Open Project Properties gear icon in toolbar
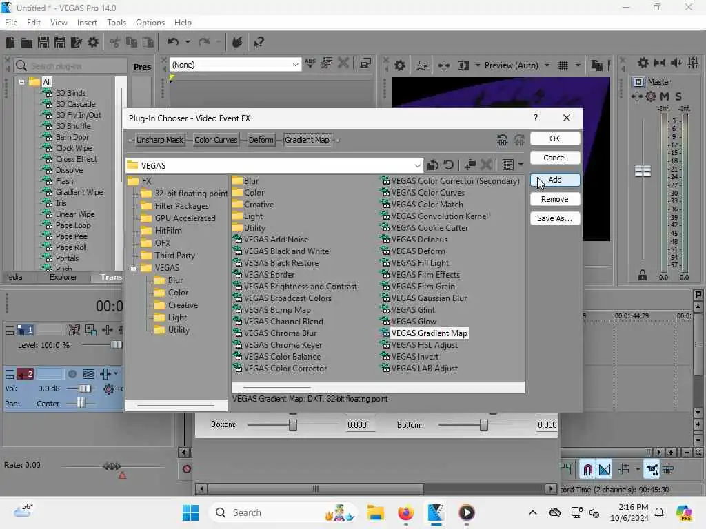Image resolution: width=706 pixels, height=529 pixels. [93, 42]
